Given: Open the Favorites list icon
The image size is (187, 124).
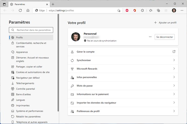Looking at the screenshot, I should point(151,10).
